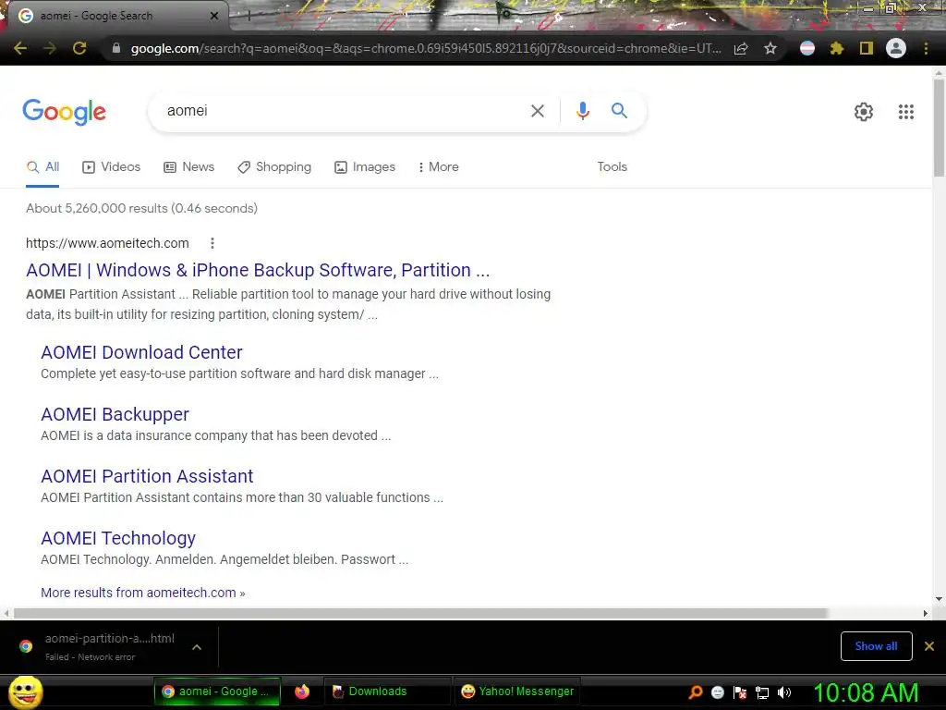Expand options for the failed aomei-partition download

point(197,647)
